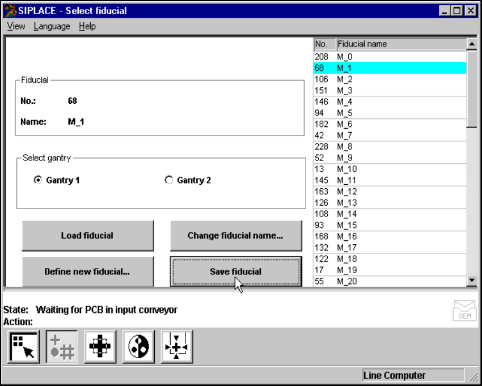The image size is (482, 386).
Task: Select fiducial row 151 M_3
Action: tap(390, 90)
